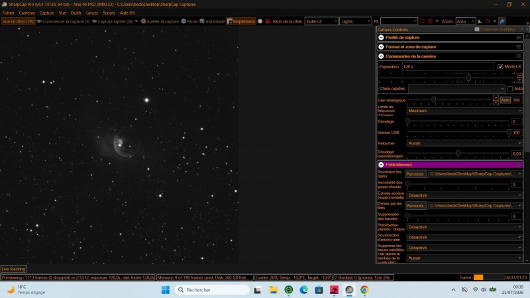The width and height of the screenshot is (530, 298).
Task: Open the Fichier menu
Action: (x=9, y=13)
